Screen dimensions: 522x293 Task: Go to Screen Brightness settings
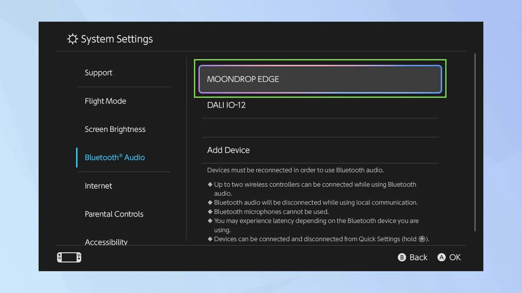[x=115, y=129]
